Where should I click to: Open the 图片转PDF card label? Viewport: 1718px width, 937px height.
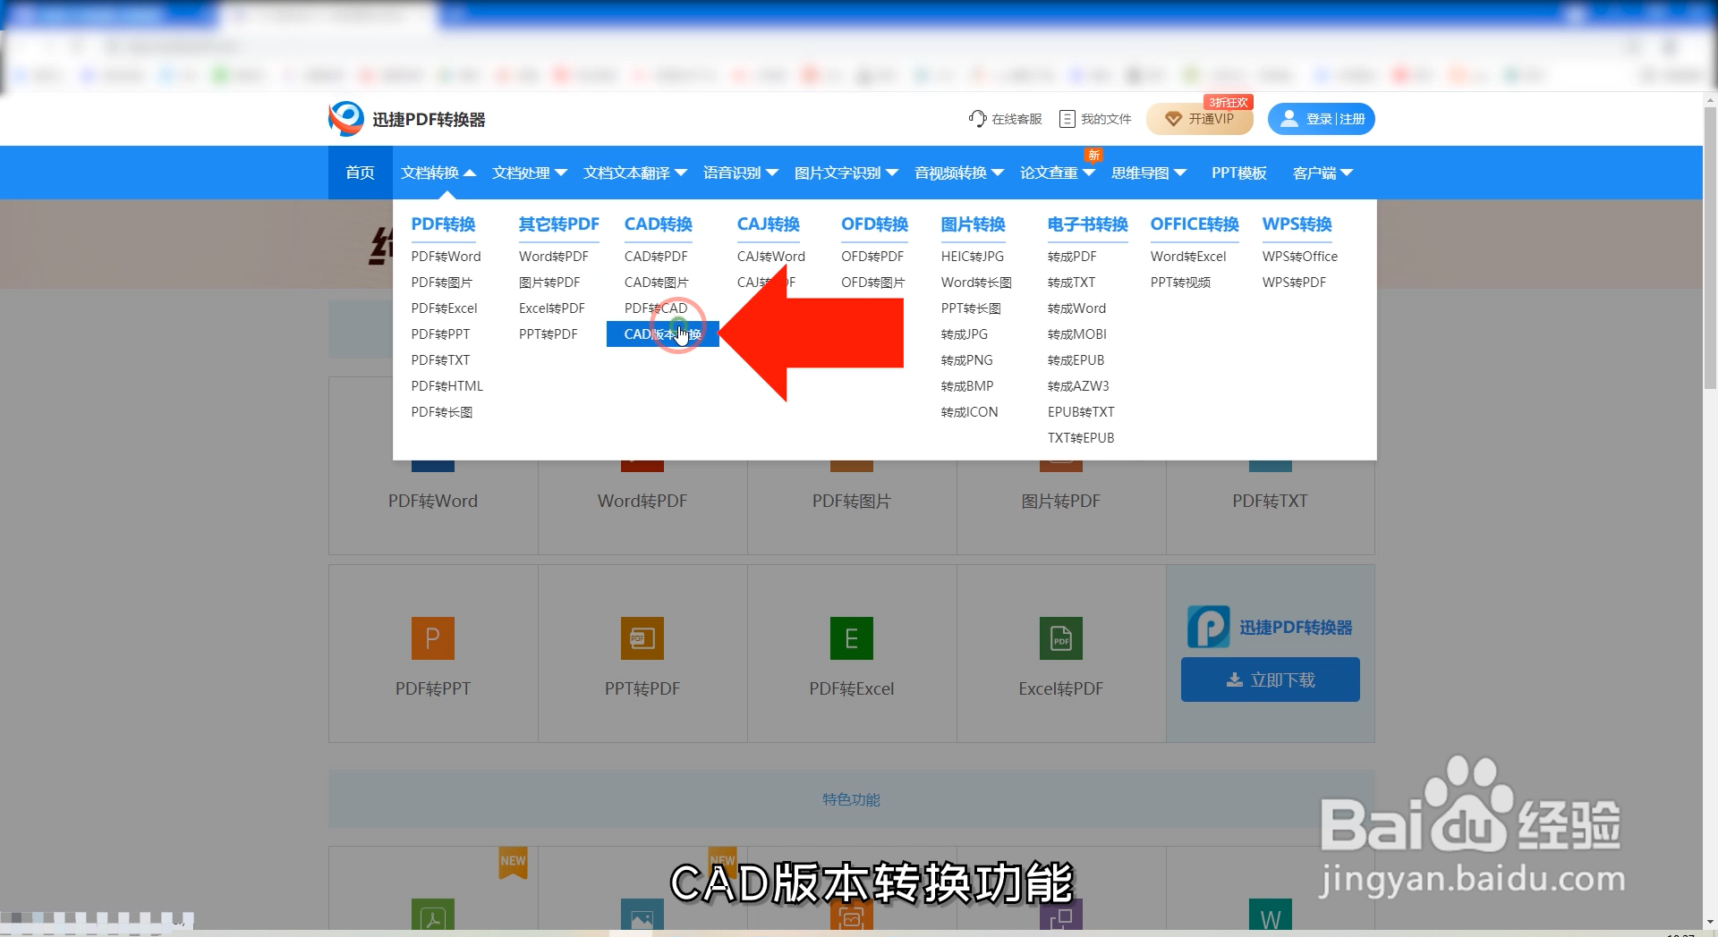tap(1061, 502)
